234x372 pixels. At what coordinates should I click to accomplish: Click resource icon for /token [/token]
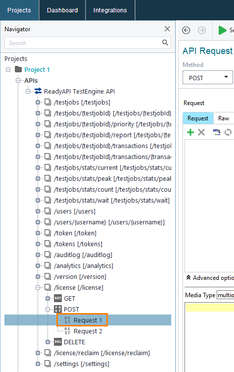(x=48, y=233)
